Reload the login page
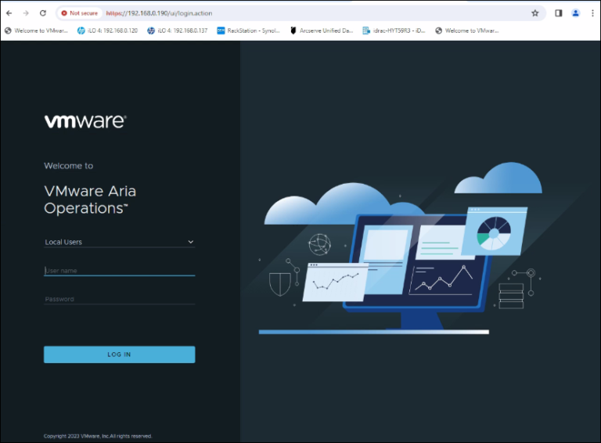This screenshot has width=601, height=443. pos(42,13)
